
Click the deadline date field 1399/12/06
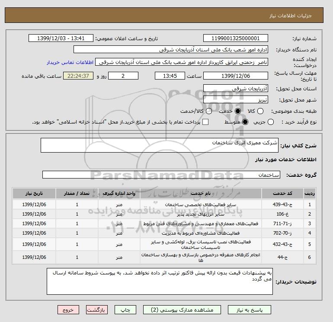click(236, 76)
